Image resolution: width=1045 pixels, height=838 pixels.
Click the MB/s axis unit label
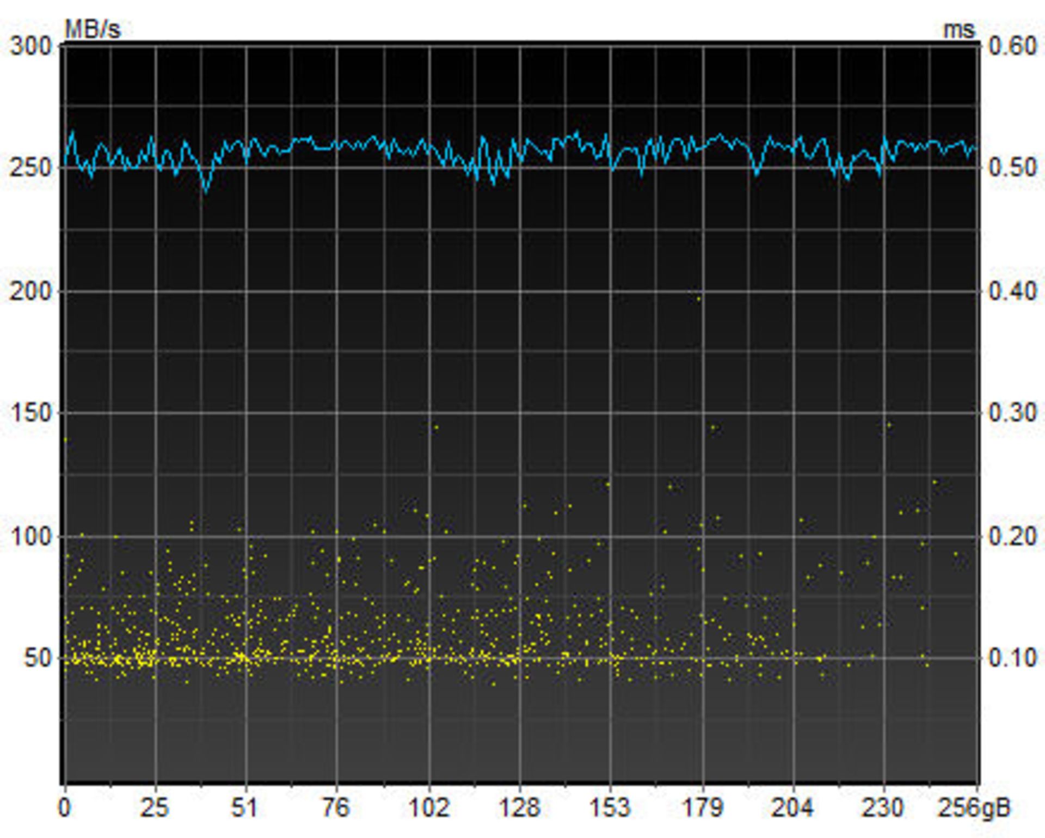coord(92,29)
